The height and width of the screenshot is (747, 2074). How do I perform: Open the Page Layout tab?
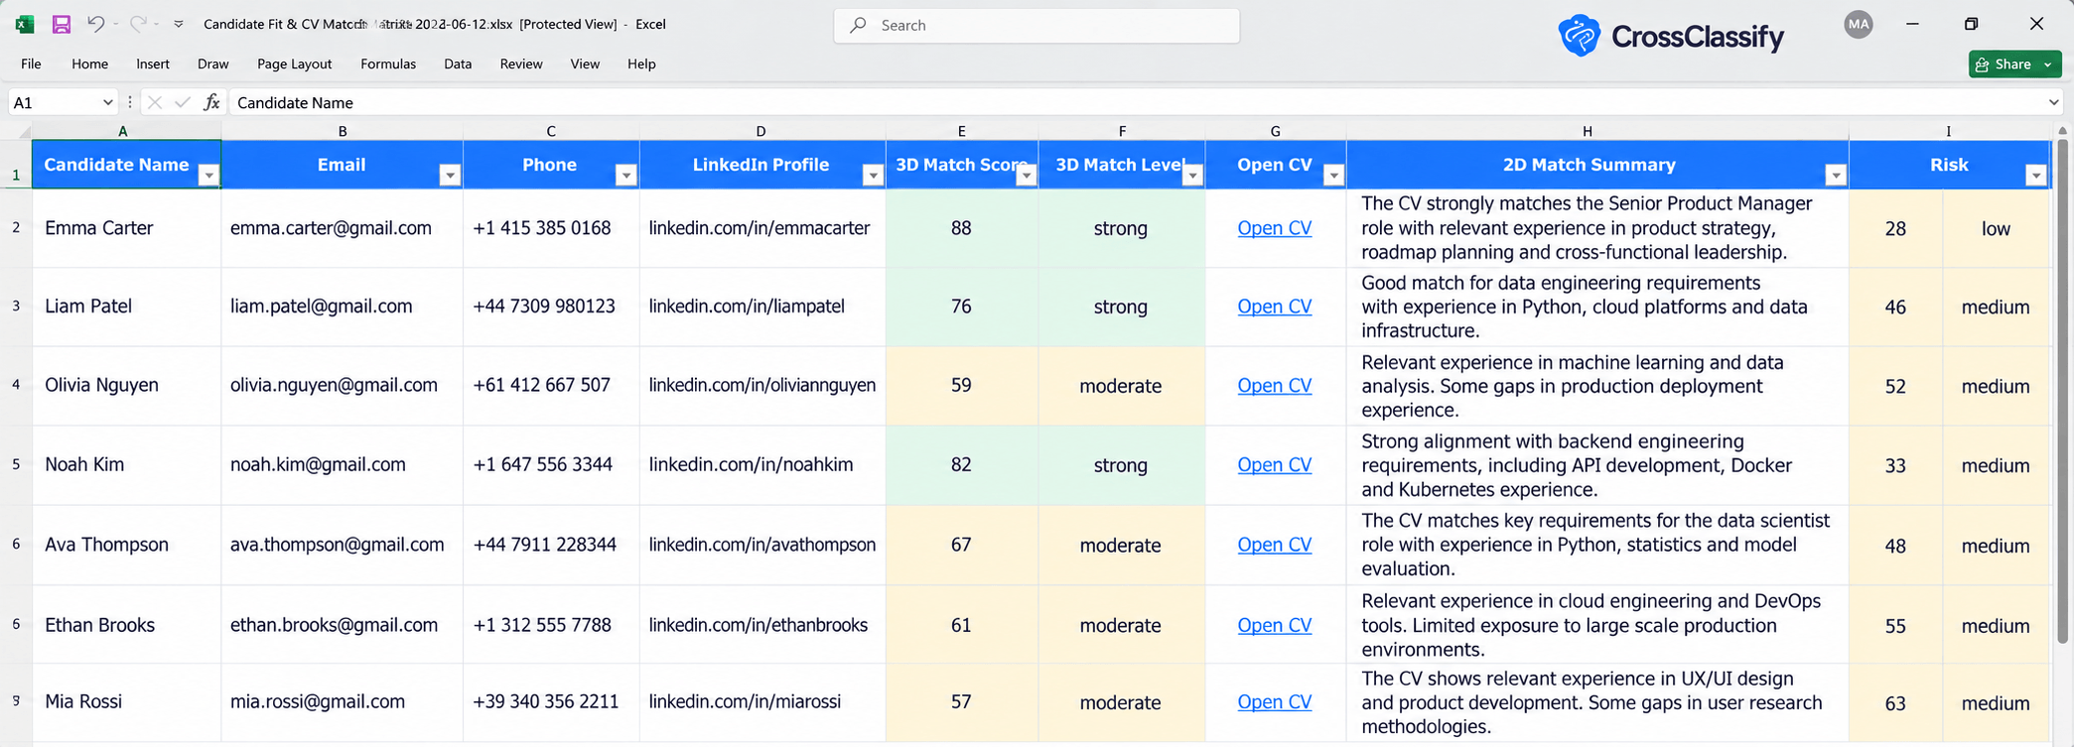click(x=294, y=63)
